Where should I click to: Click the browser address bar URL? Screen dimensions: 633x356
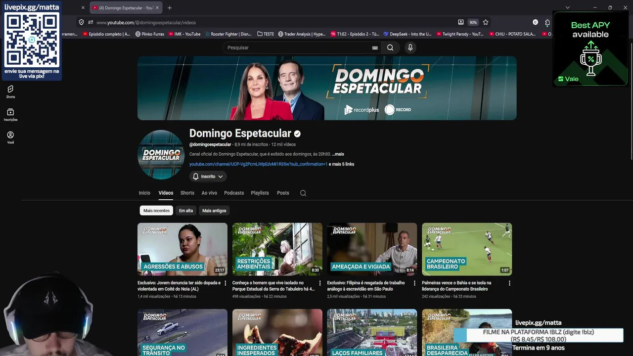pyautogui.click(x=146, y=22)
